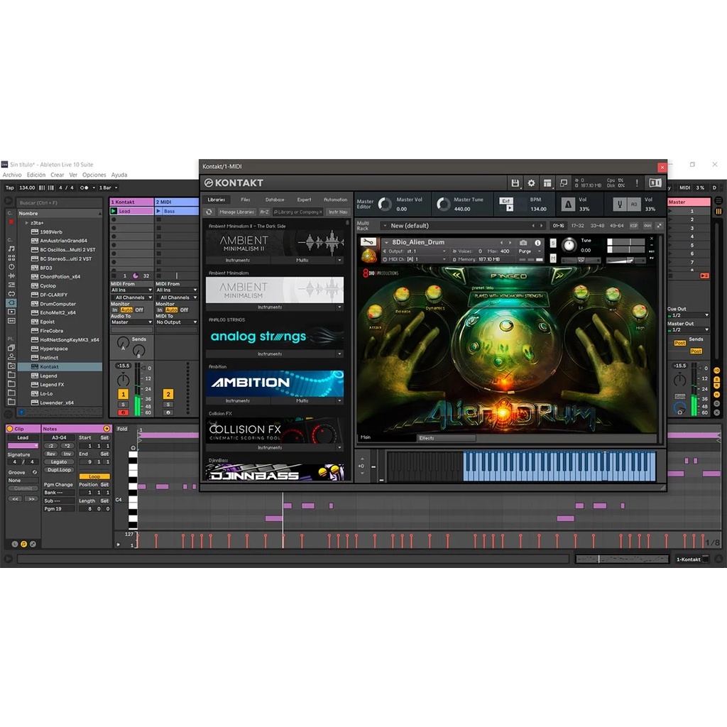The width and height of the screenshot is (727, 727).
Task: Click Kontakt rack minimize arrows icon
Action: coord(659,226)
